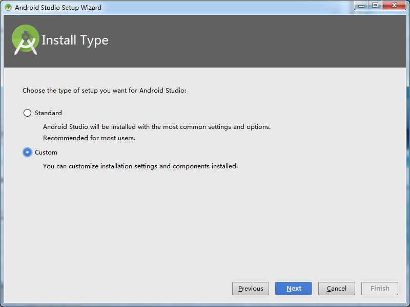Click "Choose the type of setup" prompt text

105,91
